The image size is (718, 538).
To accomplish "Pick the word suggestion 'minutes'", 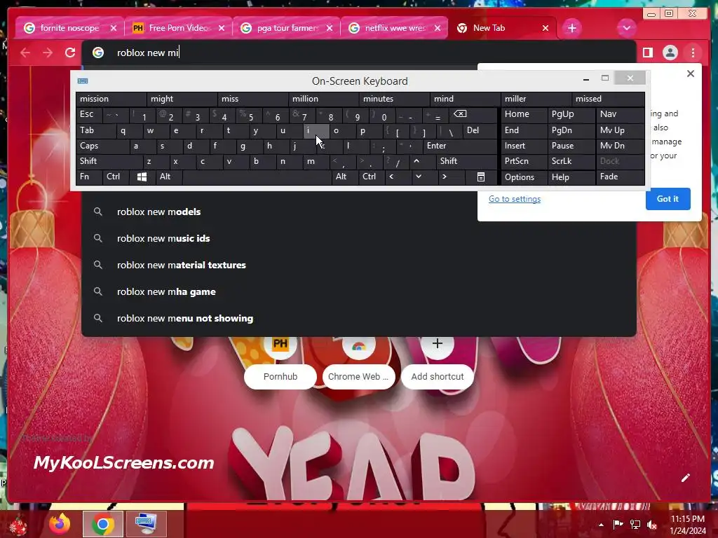I will [394, 99].
